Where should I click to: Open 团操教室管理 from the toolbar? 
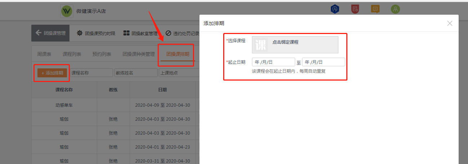coord(140,33)
